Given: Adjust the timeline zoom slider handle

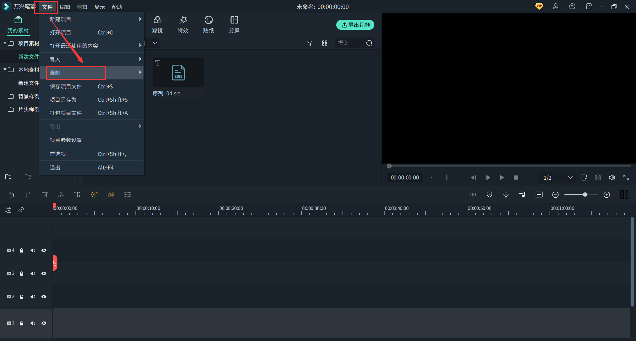Looking at the screenshot, I should click(585, 195).
